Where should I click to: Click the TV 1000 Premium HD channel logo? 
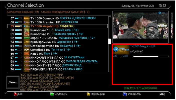tap(27, 22)
